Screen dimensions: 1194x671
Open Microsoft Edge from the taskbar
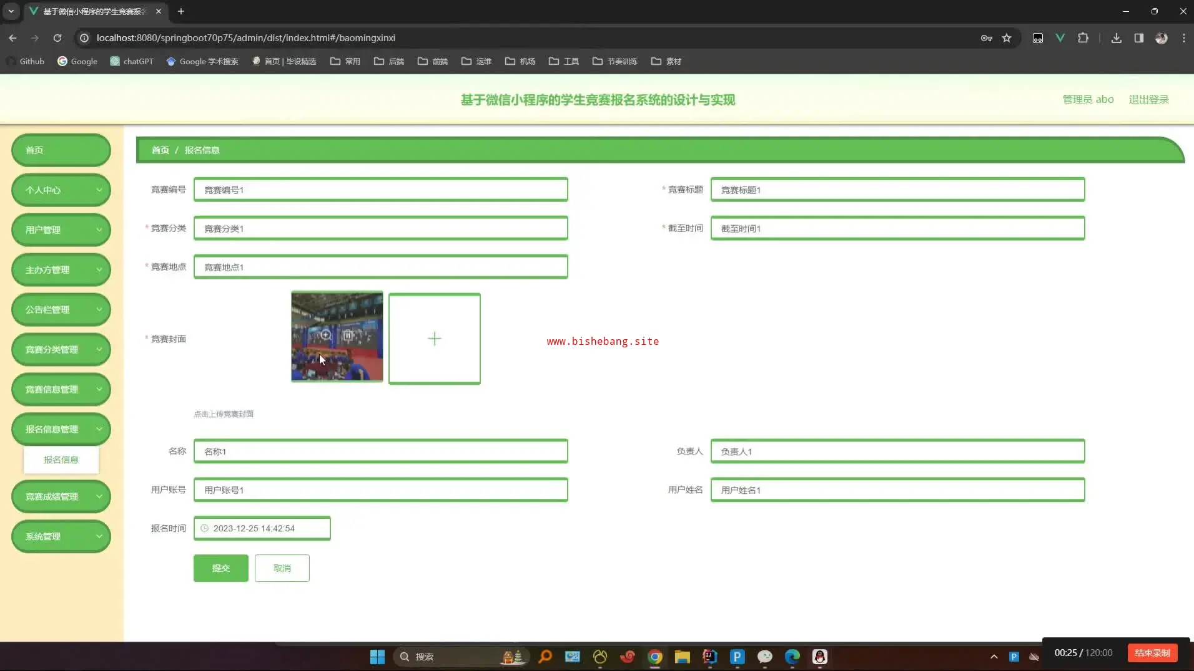pyautogui.click(x=792, y=657)
